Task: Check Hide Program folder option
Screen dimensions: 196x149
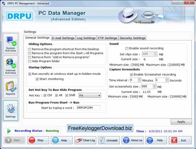Action: click(x=30, y=61)
